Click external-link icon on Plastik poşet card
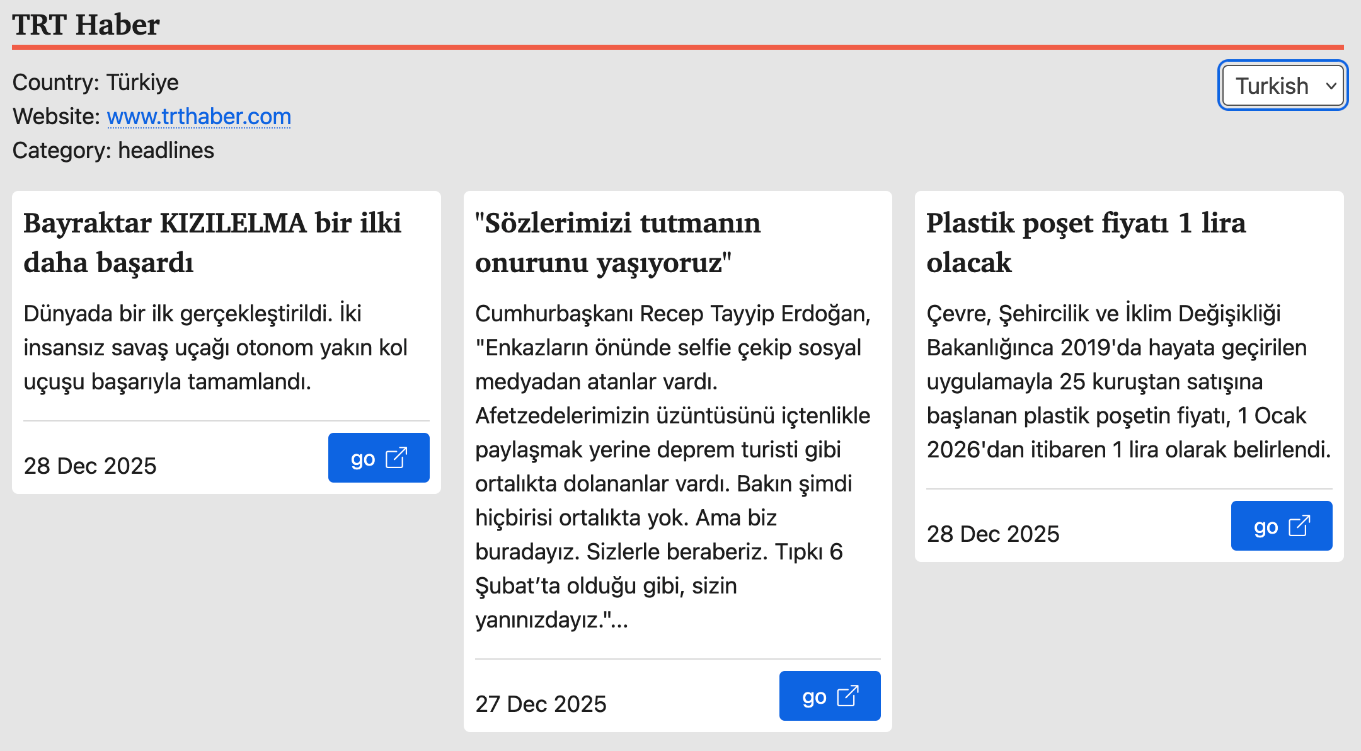Viewport: 1361px width, 751px height. [1299, 525]
